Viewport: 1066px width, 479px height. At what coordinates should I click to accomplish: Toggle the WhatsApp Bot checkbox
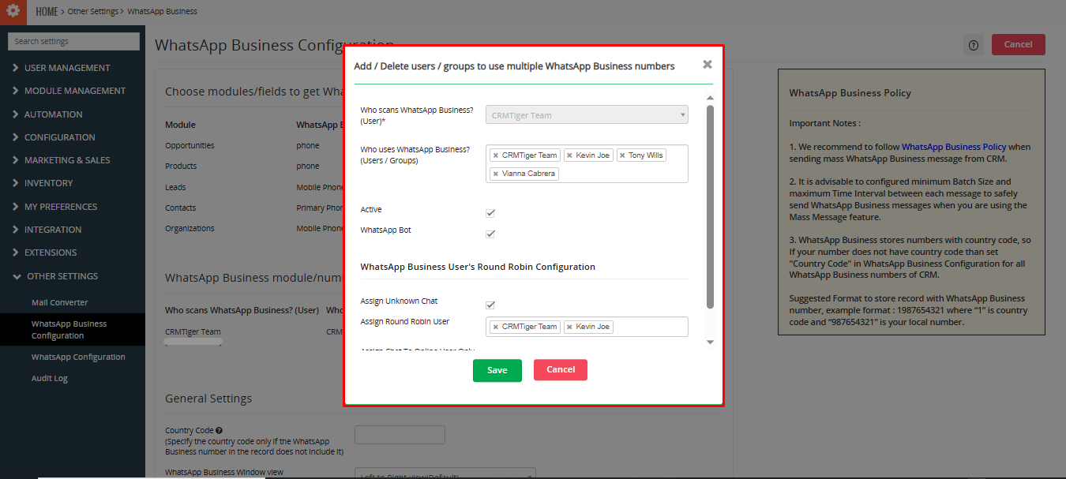click(490, 234)
